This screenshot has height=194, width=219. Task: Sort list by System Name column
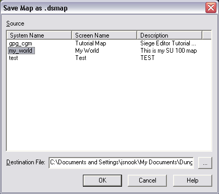pos(39,35)
